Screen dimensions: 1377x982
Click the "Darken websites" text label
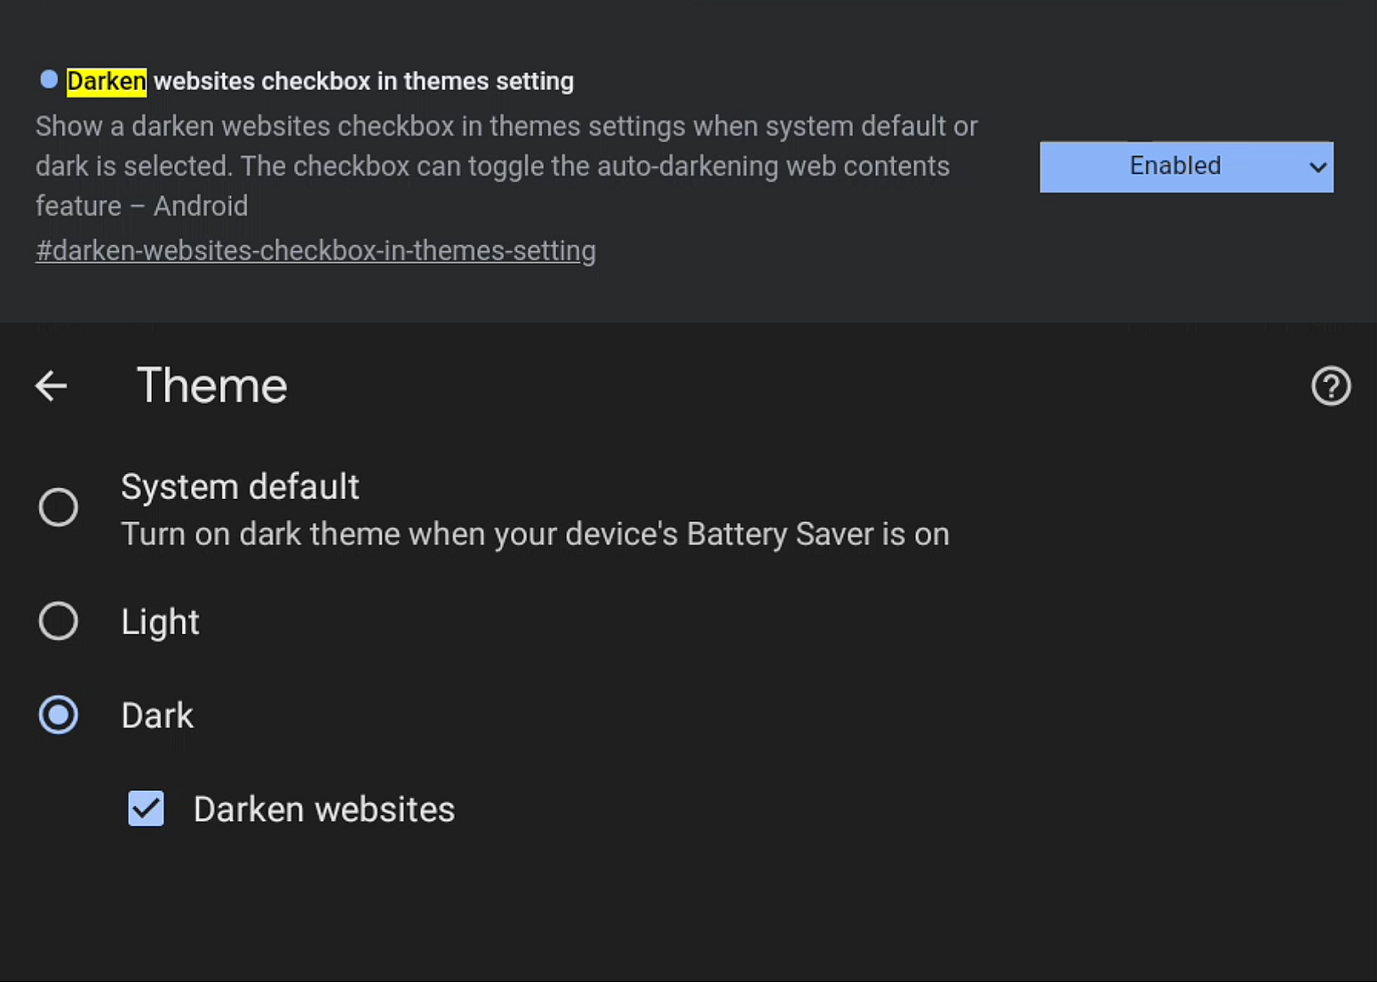[324, 810]
